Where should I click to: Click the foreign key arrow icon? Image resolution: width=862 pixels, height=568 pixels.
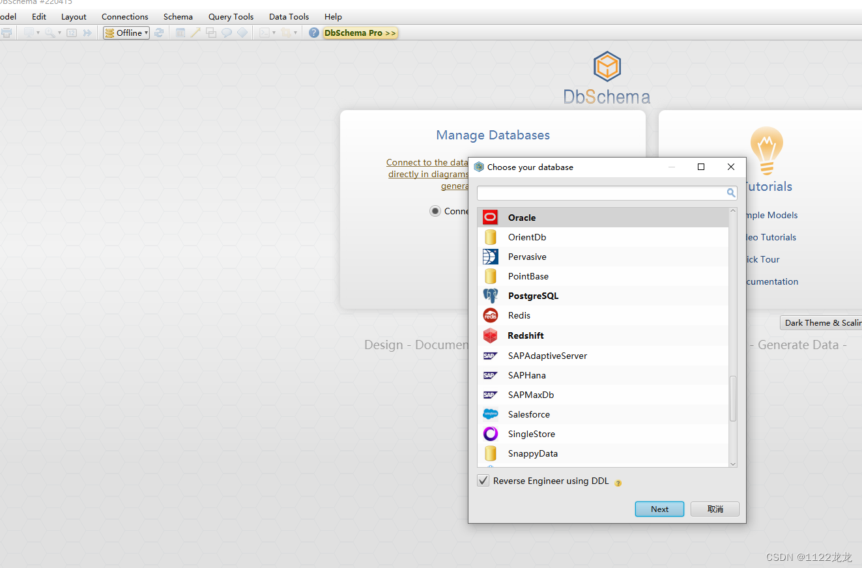195,33
